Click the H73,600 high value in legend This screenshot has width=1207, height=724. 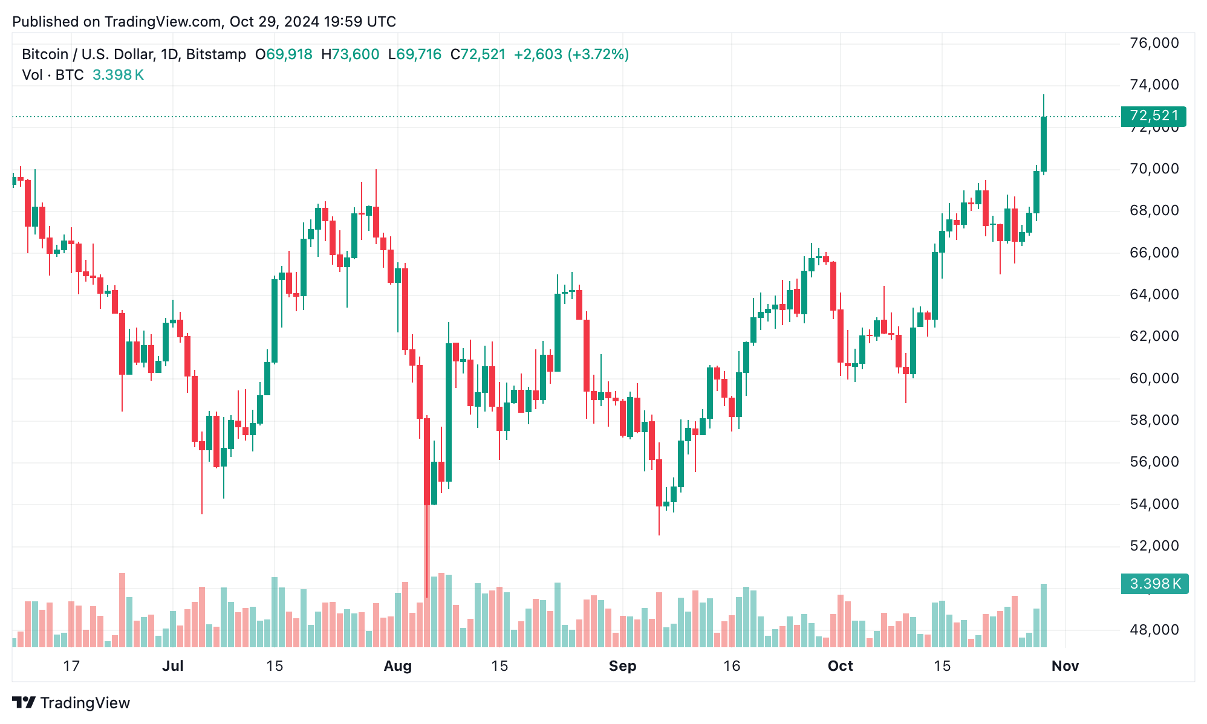[x=350, y=54]
